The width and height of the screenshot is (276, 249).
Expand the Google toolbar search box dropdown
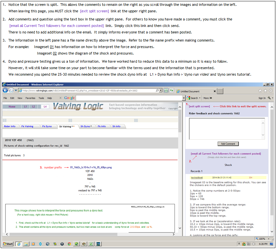point(184,98)
